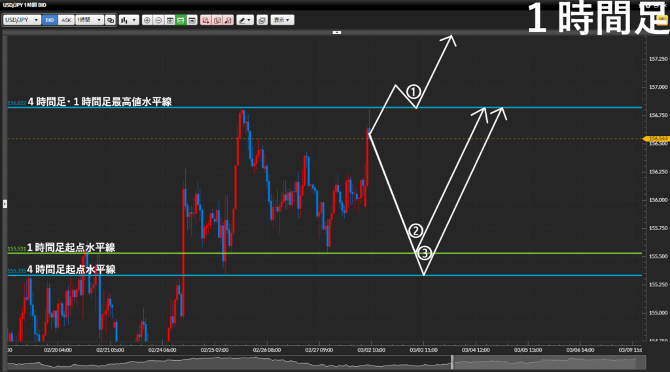Image resolution: width=670 pixels, height=372 pixels.
Task: Click the button right of green fit-width
Action: pos(192,20)
